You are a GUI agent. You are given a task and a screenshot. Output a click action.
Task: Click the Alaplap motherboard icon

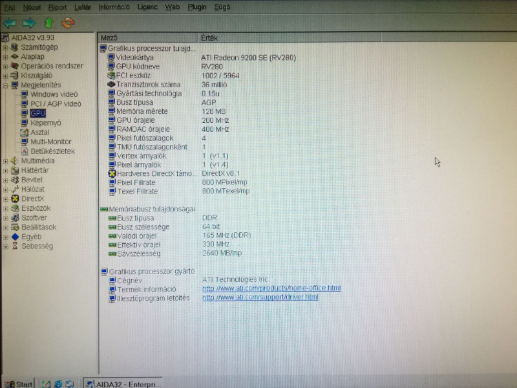(x=14, y=57)
